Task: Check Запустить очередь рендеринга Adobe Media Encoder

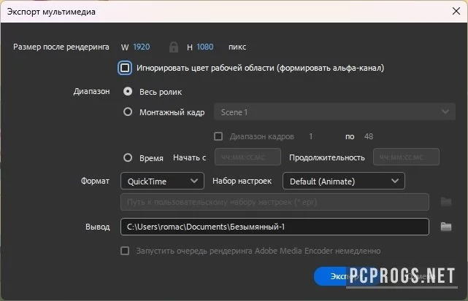Action: (125, 251)
